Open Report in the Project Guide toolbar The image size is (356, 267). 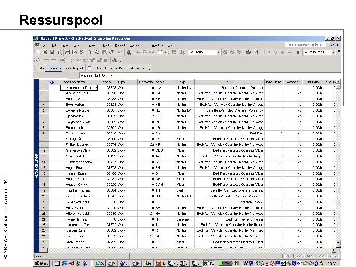point(78,68)
